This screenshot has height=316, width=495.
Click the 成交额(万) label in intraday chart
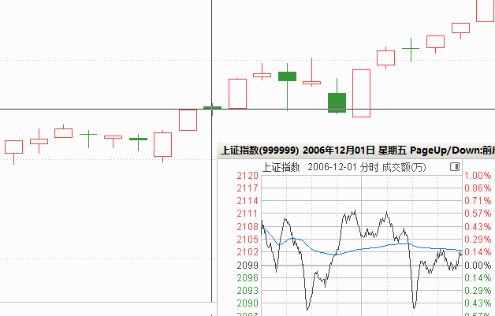click(404, 167)
